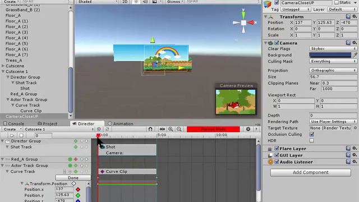Click the rescale timeline icon
Image resolution: width=359 pixels, height=202 pixels.
coord(162,129)
